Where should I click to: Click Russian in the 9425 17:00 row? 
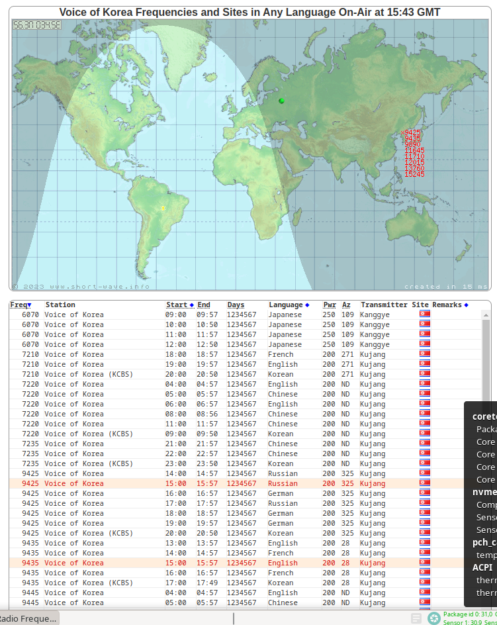(283, 503)
